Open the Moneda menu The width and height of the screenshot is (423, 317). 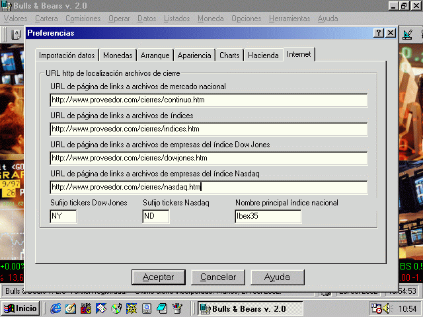tap(211, 18)
